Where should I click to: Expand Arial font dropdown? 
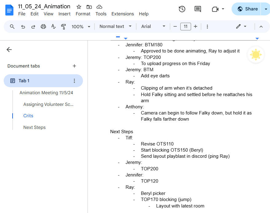(x=153, y=27)
